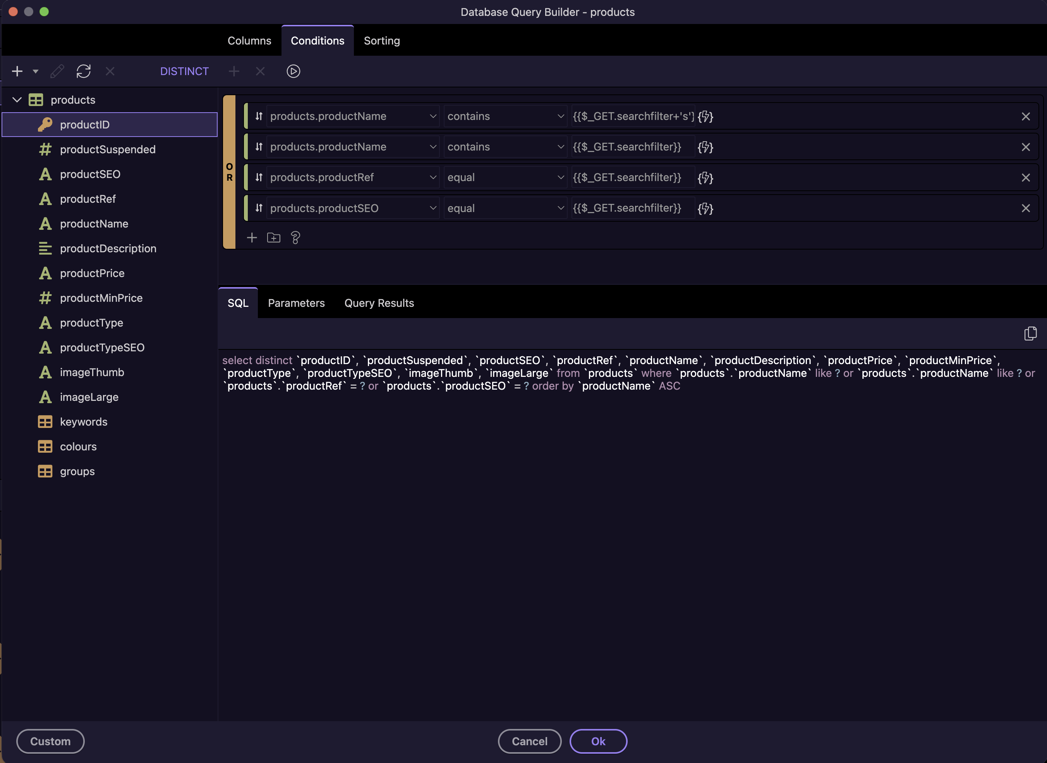1047x763 pixels.
Task: Copy SQL with the clipboard icon
Action: [1030, 334]
